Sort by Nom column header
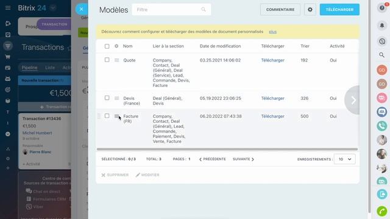The width and height of the screenshot is (390, 219). tap(127, 46)
